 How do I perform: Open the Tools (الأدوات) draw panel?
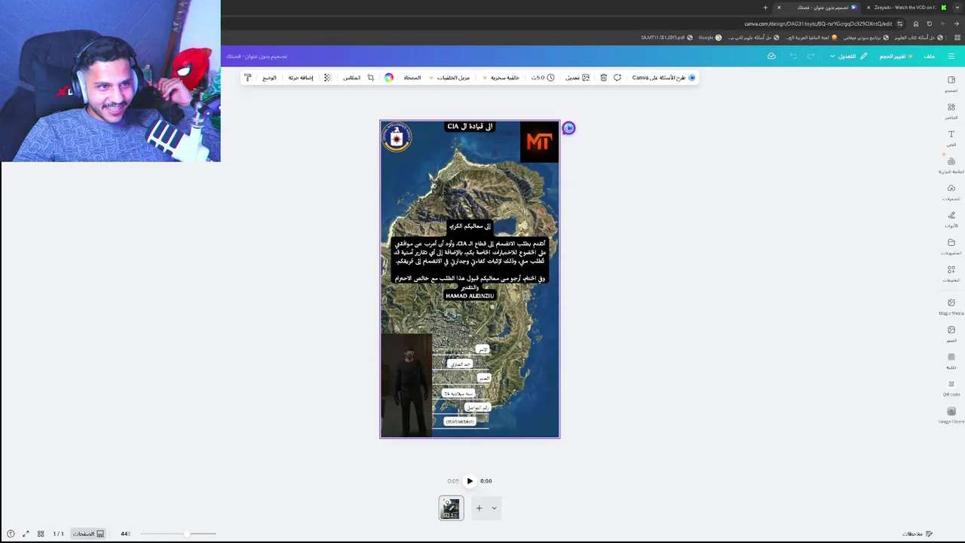951,219
